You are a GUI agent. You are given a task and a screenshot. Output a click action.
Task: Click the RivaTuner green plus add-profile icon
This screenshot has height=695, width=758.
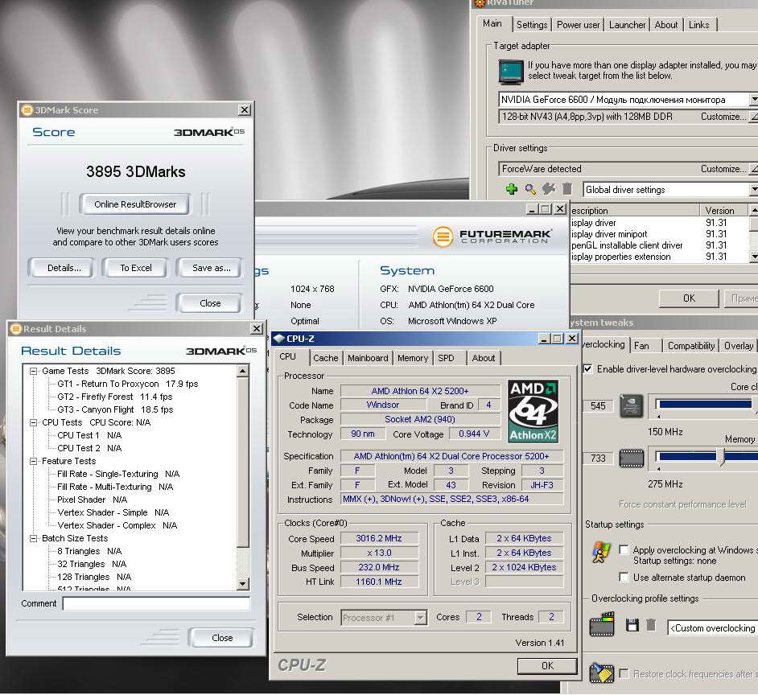click(511, 189)
